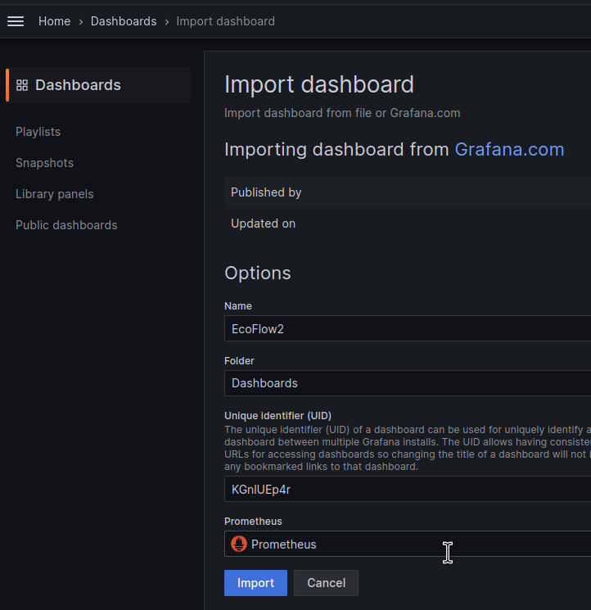Click the Import dashboard breadcrumb
This screenshot has height=610, width=591.
pos(226,21)
